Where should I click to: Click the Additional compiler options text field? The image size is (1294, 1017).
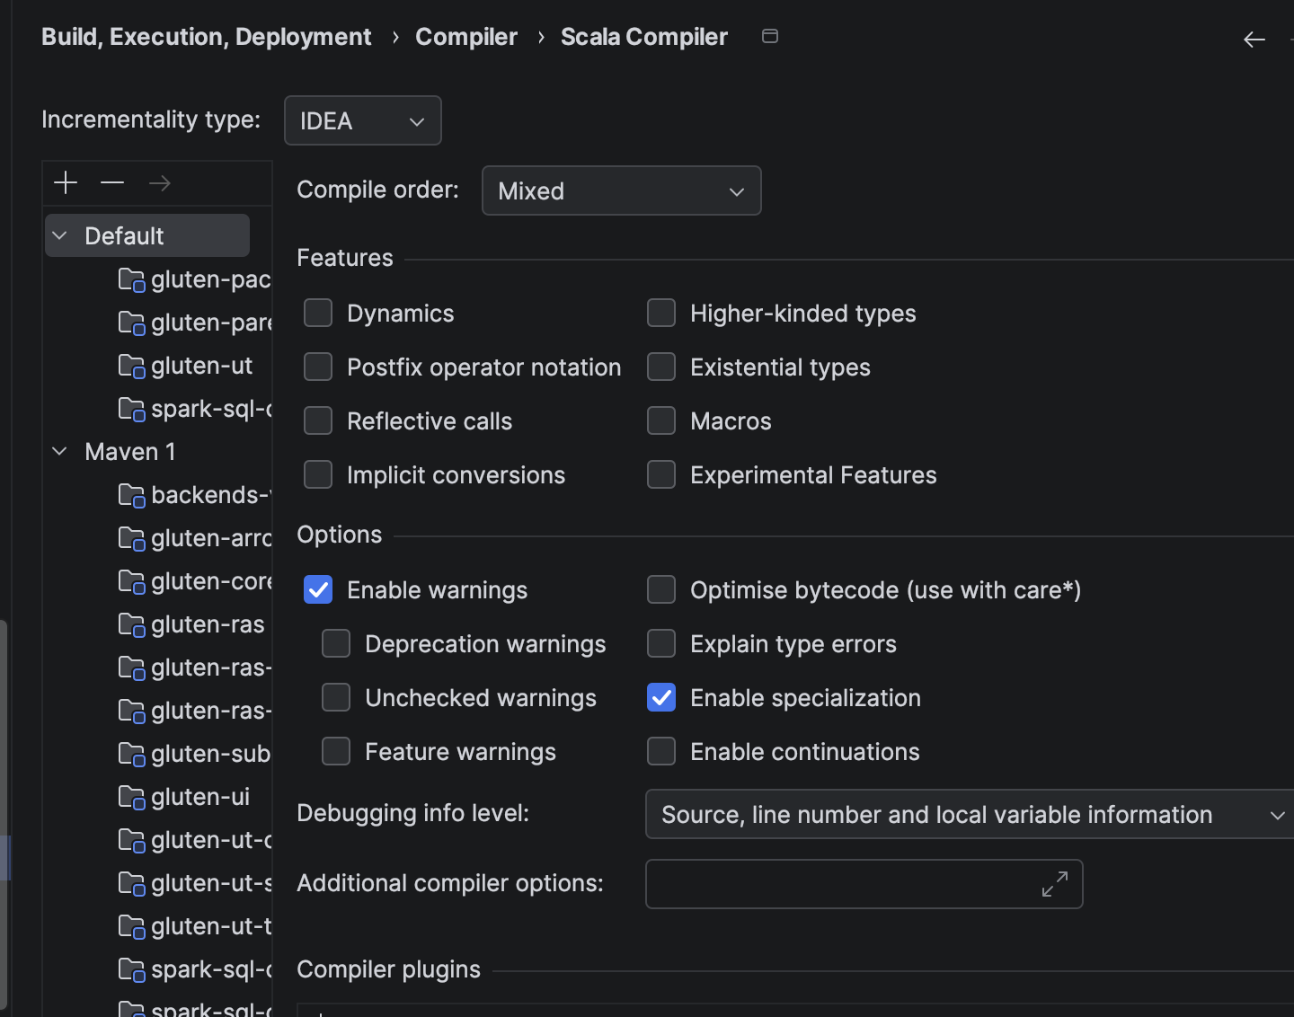click(x=840, y=884)
